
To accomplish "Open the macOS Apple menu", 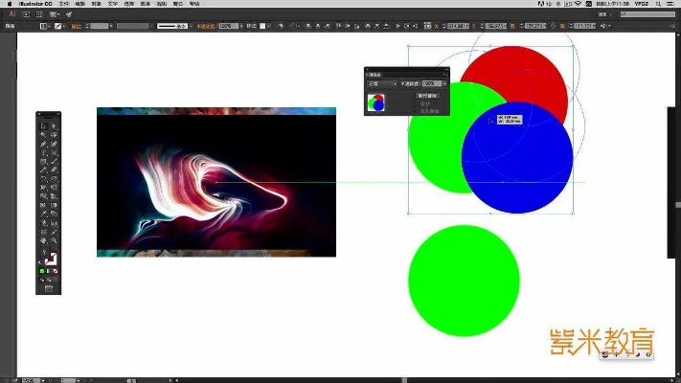I will [10, 4].
